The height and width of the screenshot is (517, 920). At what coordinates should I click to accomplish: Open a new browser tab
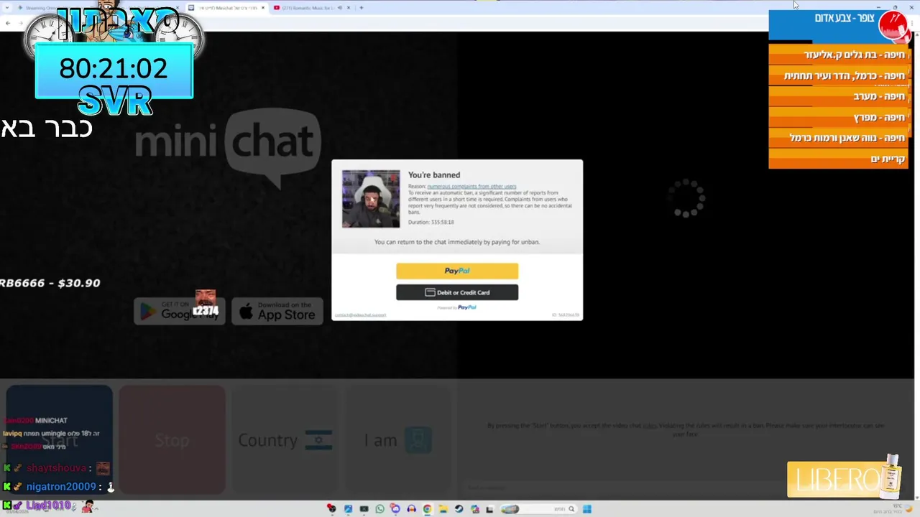[x=362, y=8]
